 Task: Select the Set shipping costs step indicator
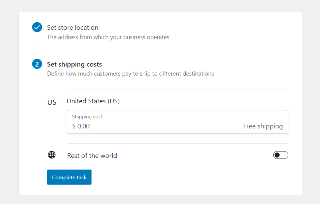pyautogui.click(x=37, y=64)
